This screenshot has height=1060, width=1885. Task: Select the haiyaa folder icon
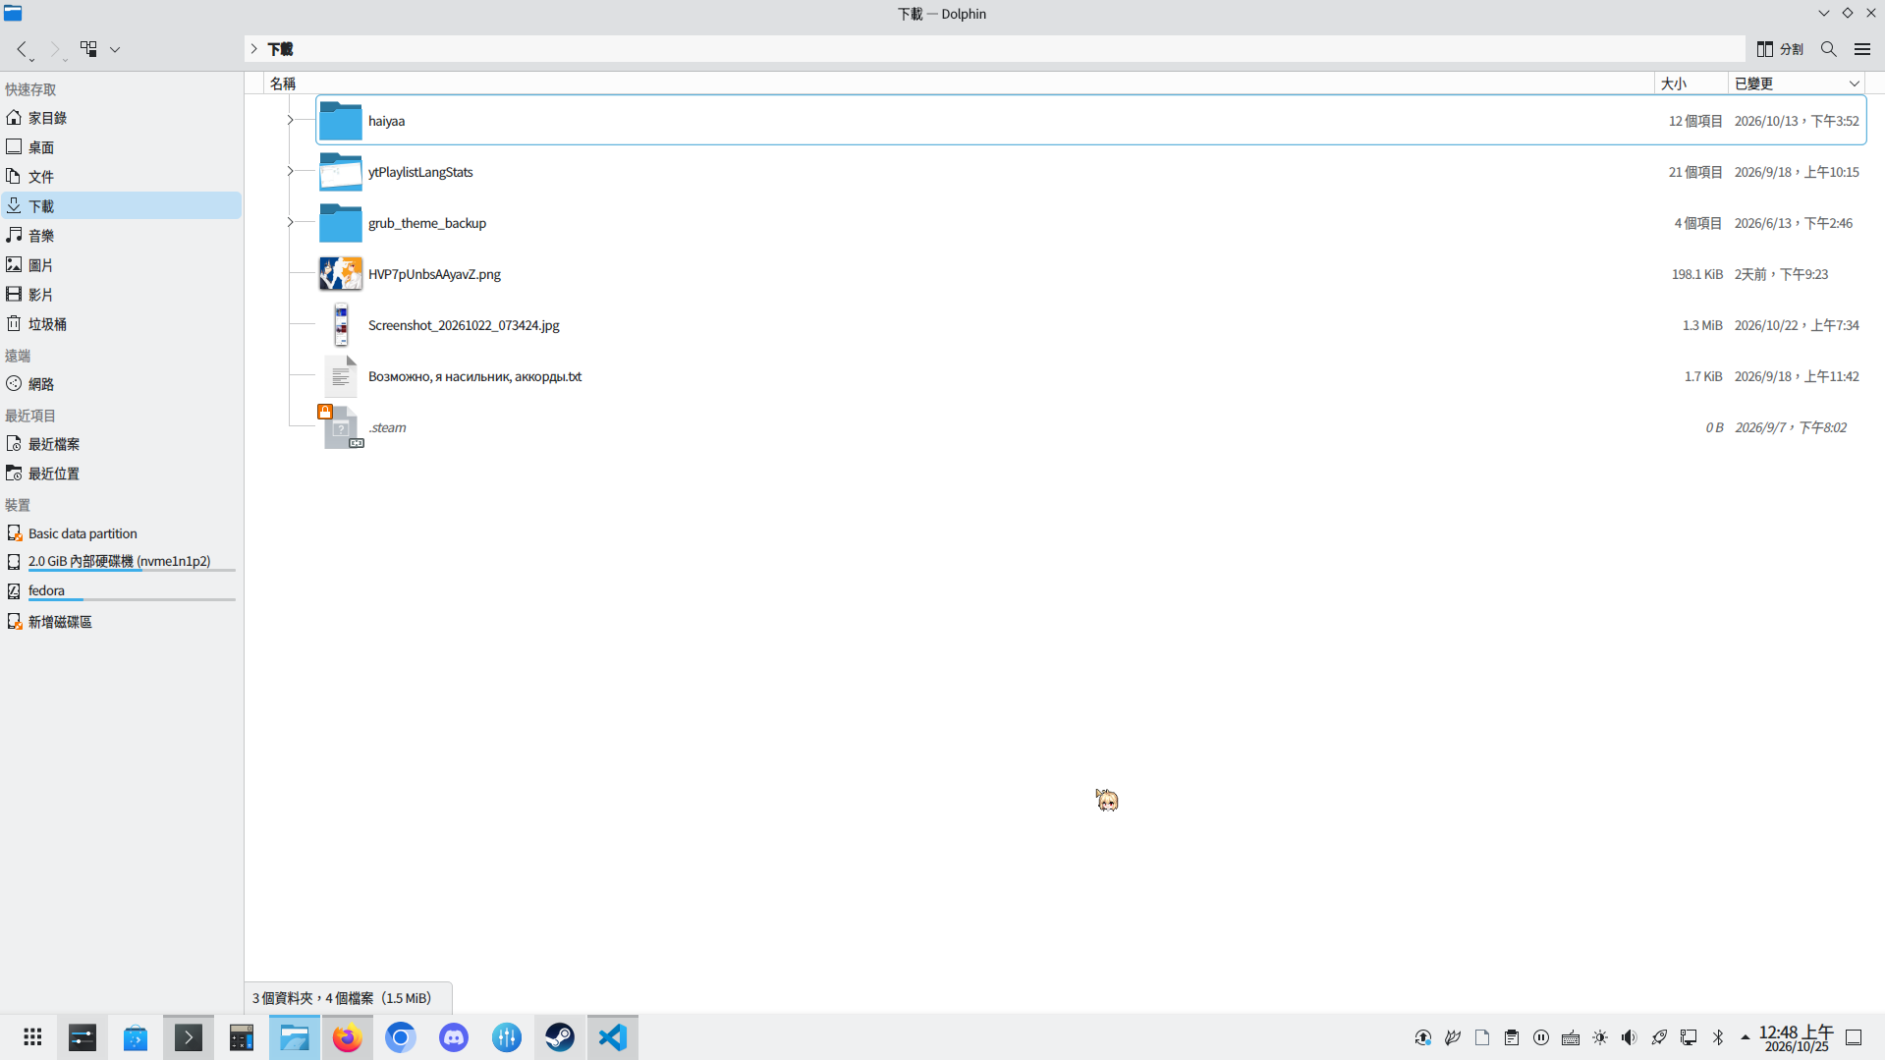coord(341,121)
